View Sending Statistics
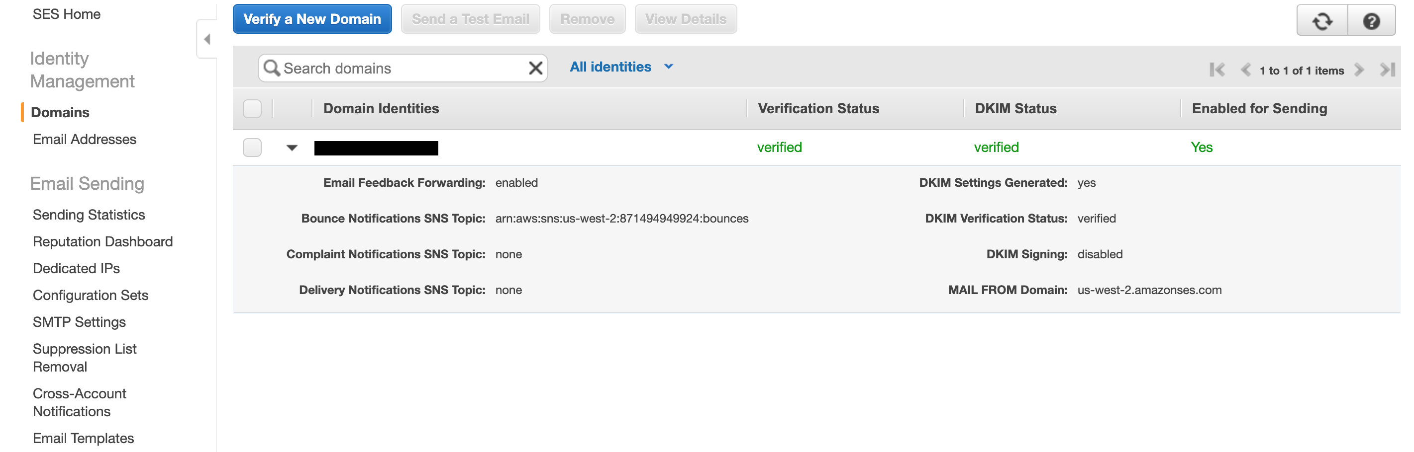 89,214
